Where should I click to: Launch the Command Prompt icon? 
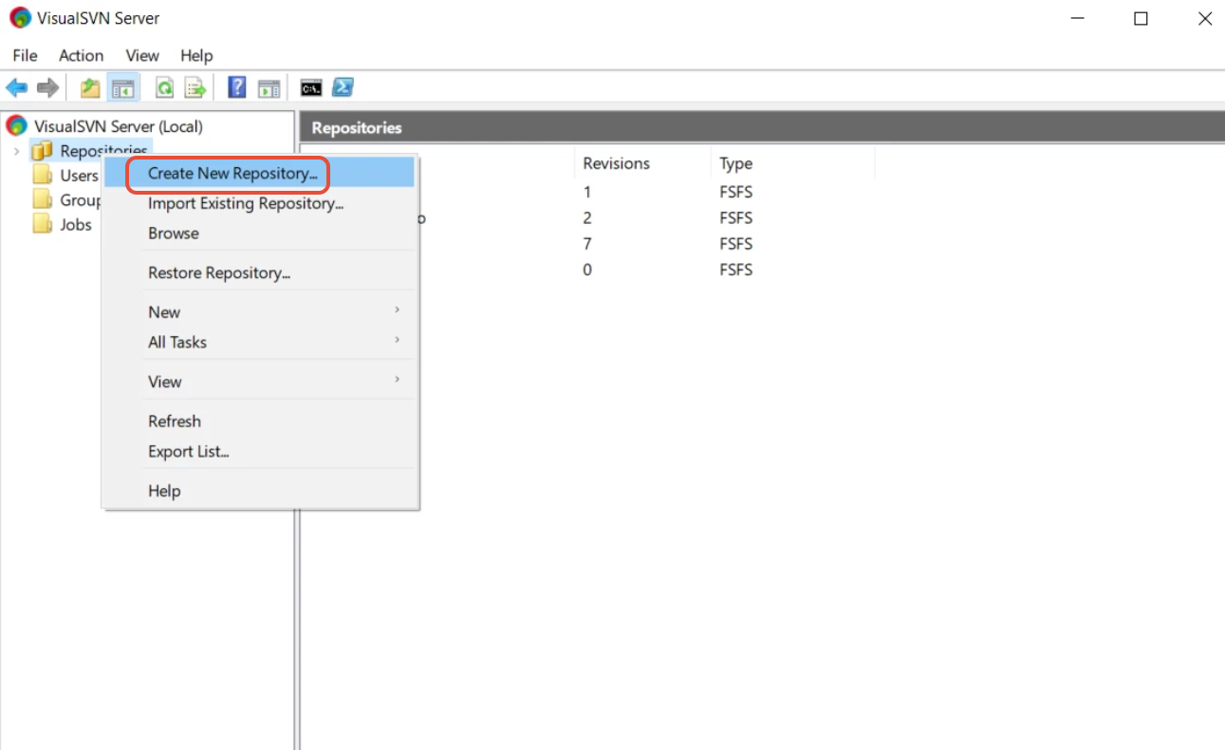coord(310,87)
